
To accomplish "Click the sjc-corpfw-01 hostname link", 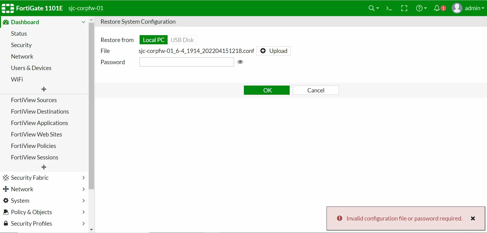I will (86, 8).
